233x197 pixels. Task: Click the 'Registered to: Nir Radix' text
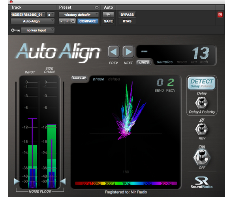pos(126,192)
